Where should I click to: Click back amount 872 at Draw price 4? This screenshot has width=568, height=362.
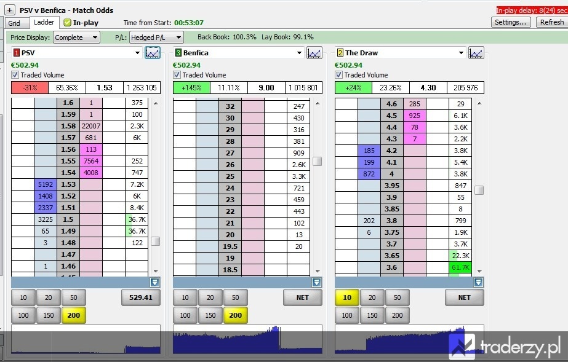pyautogui.click(x=369, y=174)
